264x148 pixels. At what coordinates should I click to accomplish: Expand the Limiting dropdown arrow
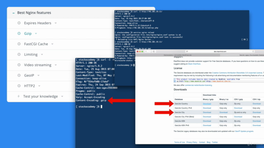click(42, 55)
